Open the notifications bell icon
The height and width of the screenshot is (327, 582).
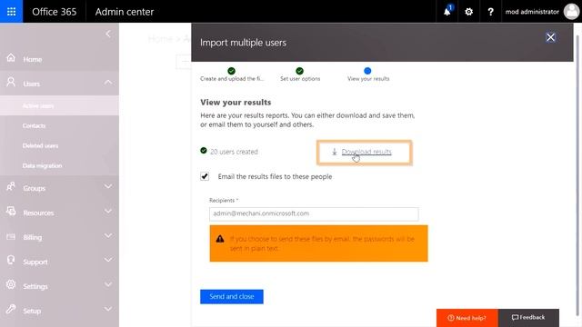click(447, 12)
